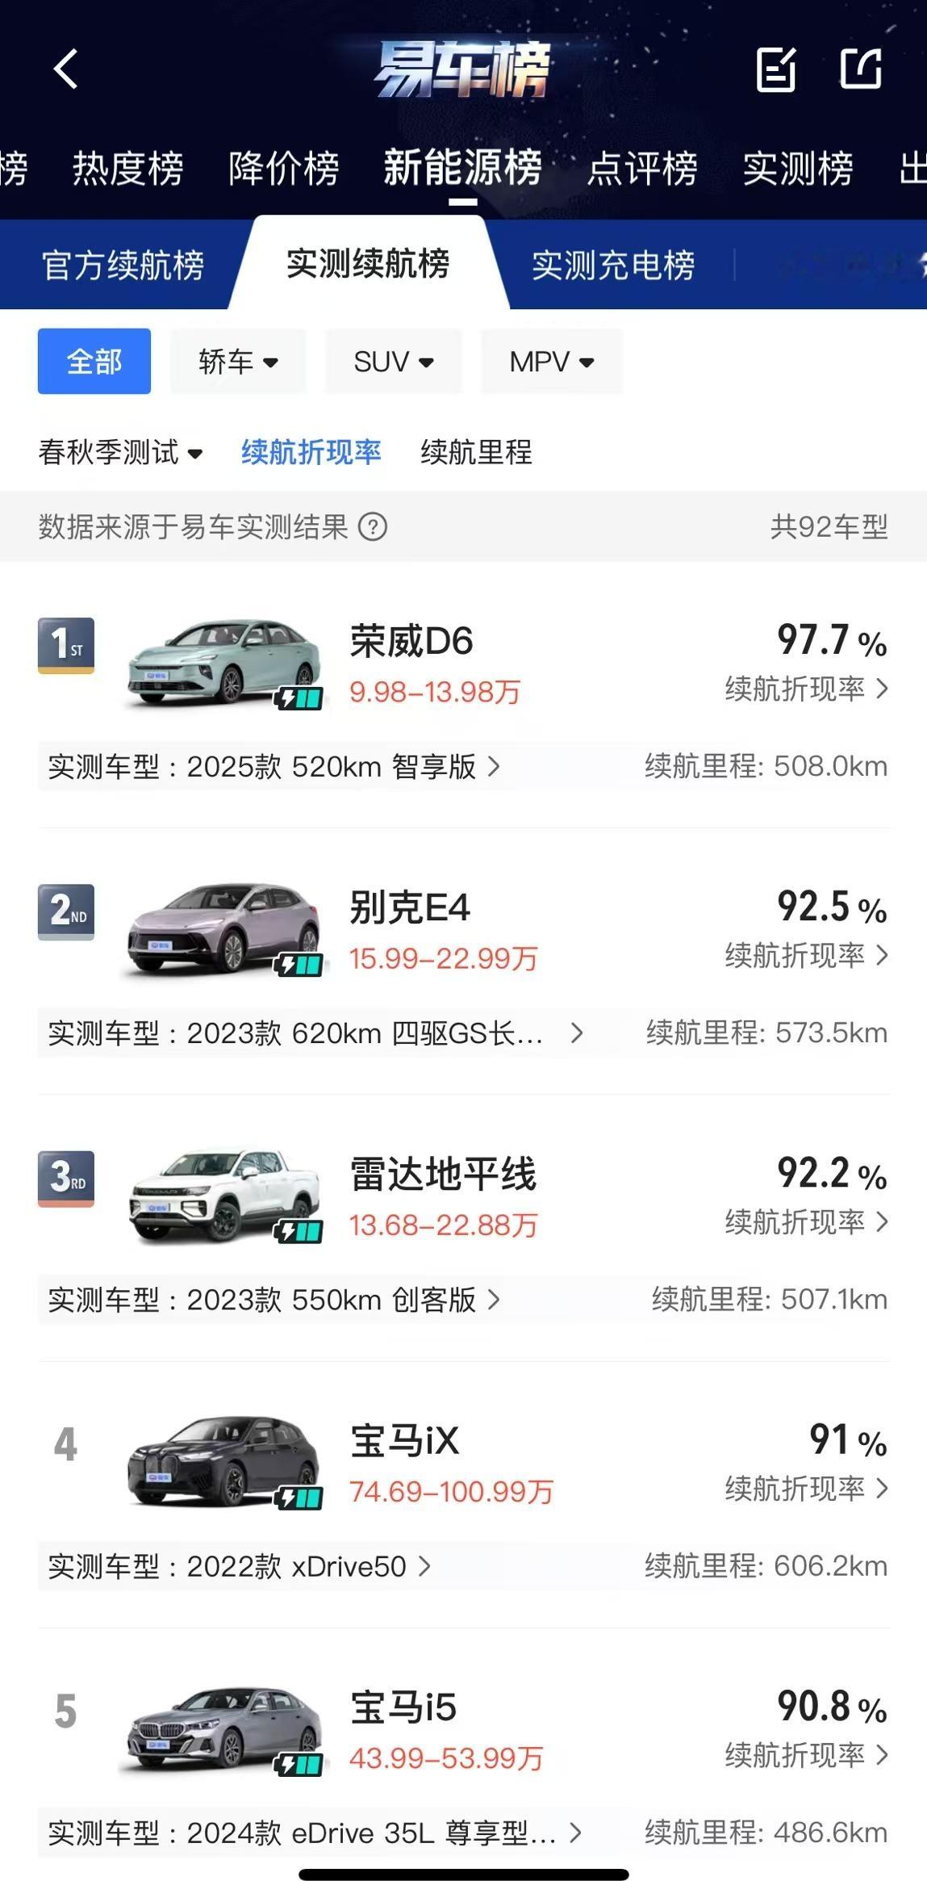This screenshot has width=927, height=1881.
Task: Sort by 续航里程
Action: [x=476, y=452]
